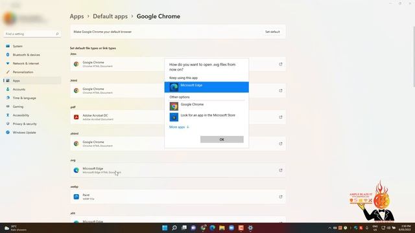This screenshot has height=233, width=415.
Task: Click the taskbar clock and date
Action: point(405,228)
